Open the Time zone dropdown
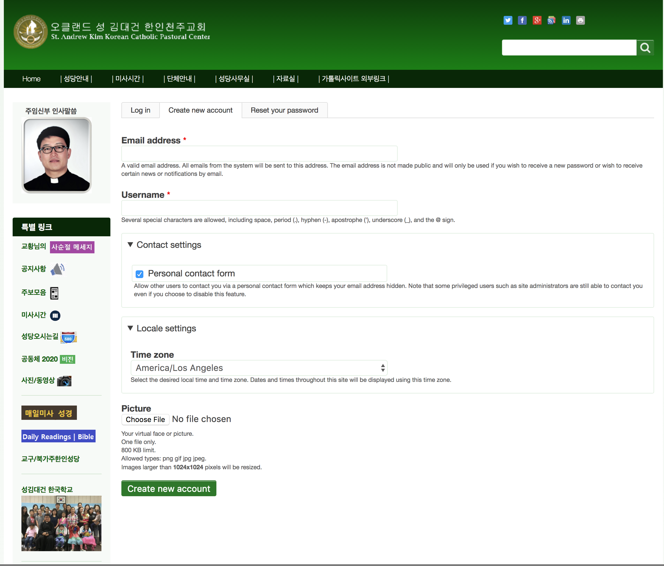 click(x=259, y=368)
